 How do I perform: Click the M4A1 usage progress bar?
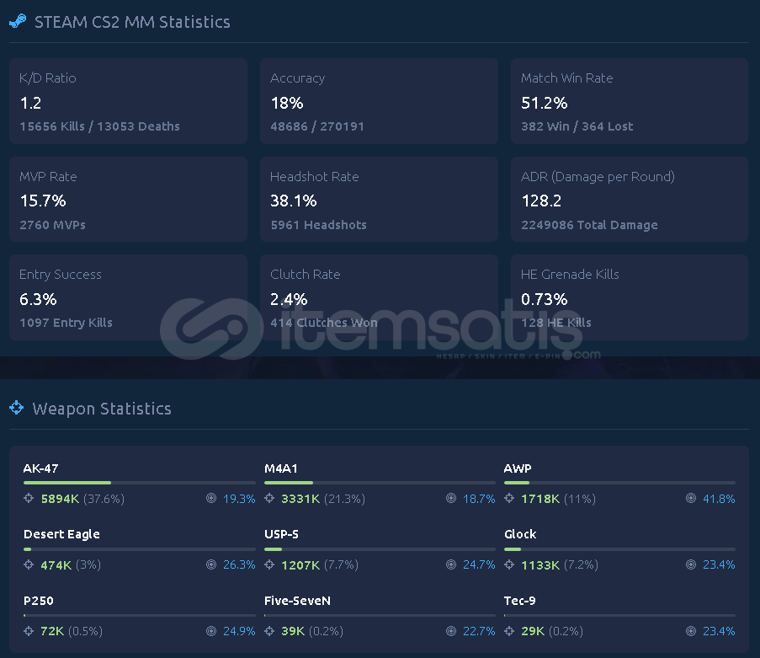click(x=380, y=483)
